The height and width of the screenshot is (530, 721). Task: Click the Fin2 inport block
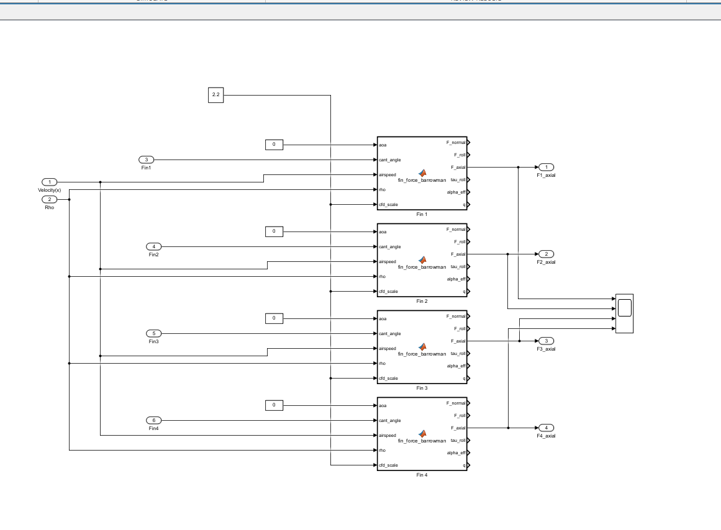point(153,246)
